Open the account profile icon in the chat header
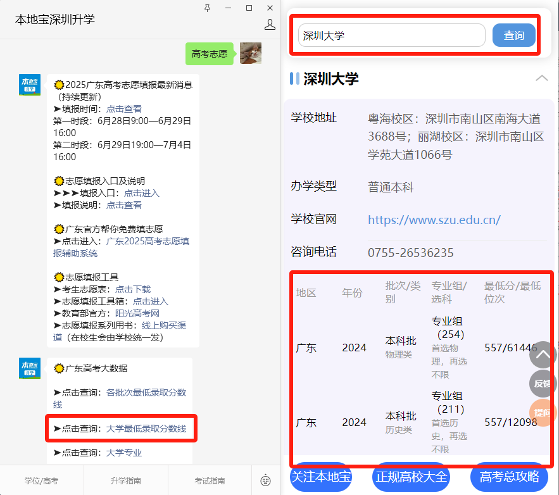The width and height of the screenshot is (559, 495). point(270,25)
